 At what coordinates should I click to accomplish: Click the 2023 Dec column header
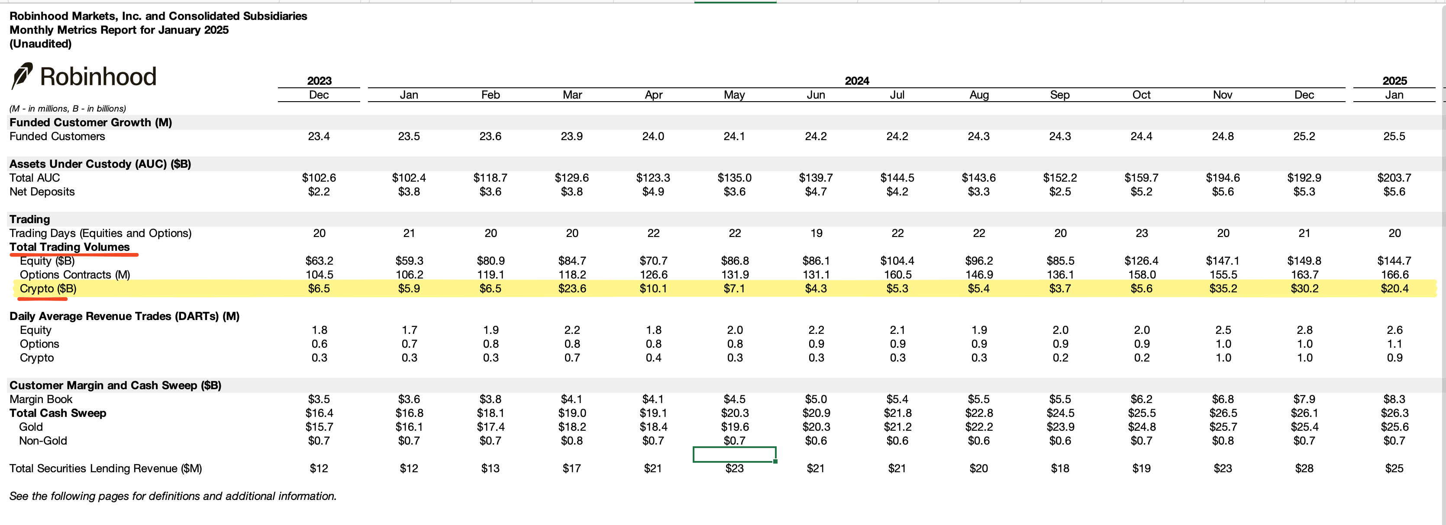[319, 95]
